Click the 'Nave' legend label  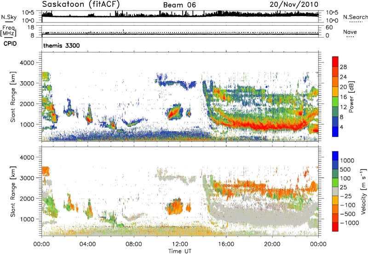(x=350, y=32)
